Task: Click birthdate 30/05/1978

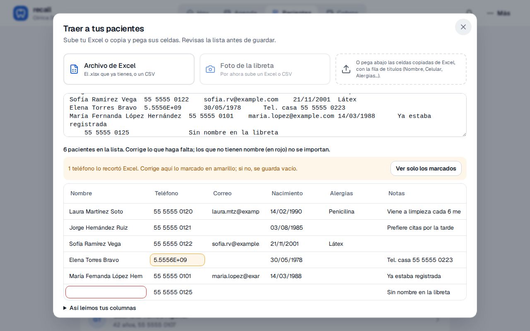Action: [294, 260]
